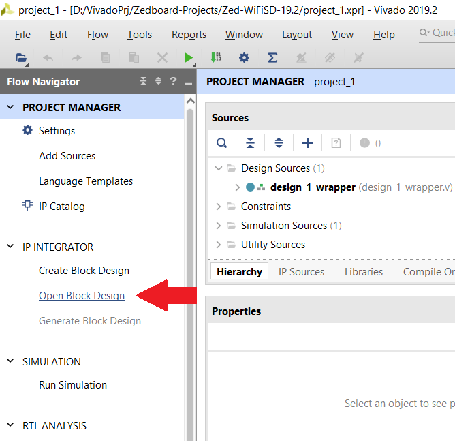Image resolution: width=455 pixels, height=441 pixels.
Task: Minimize the Flow Navigator panel
Action: 188,82
